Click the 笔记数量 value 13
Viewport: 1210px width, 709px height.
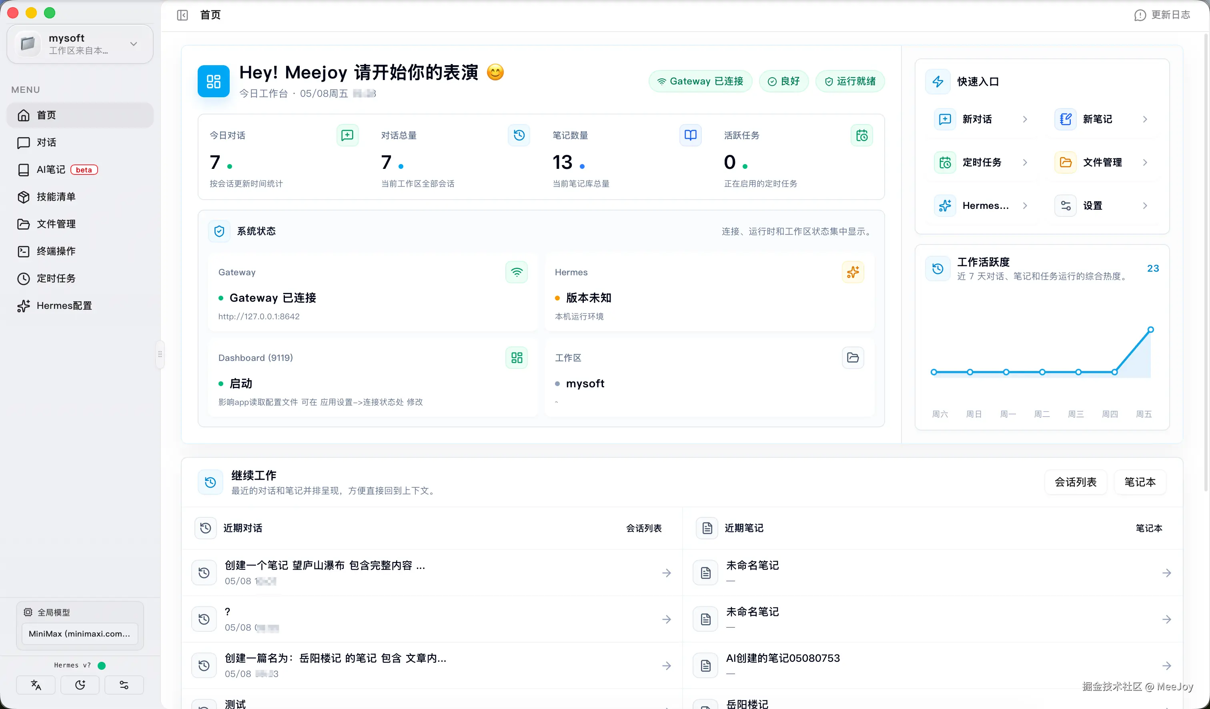coord(562,162)
